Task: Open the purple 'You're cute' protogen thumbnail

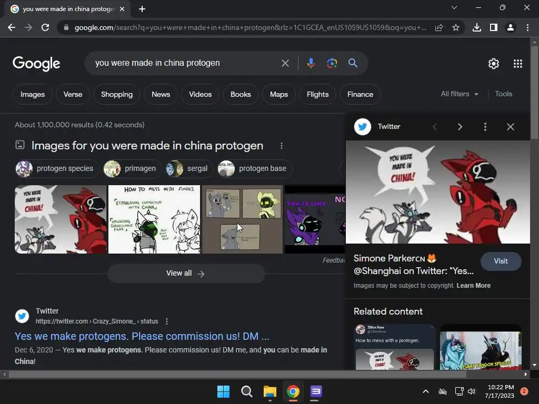Action: [x=315, y=219]
